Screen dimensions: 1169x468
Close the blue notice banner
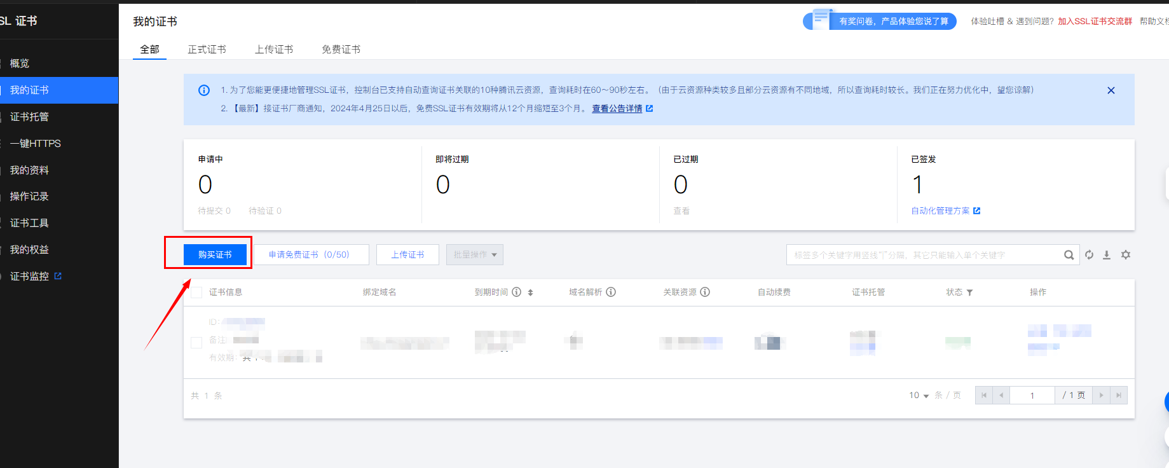pyautogui.click(x=1111, y=90)
